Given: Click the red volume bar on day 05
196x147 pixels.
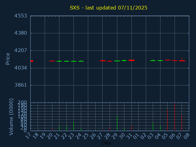Looking at the screenshot, I should (167, 120).
